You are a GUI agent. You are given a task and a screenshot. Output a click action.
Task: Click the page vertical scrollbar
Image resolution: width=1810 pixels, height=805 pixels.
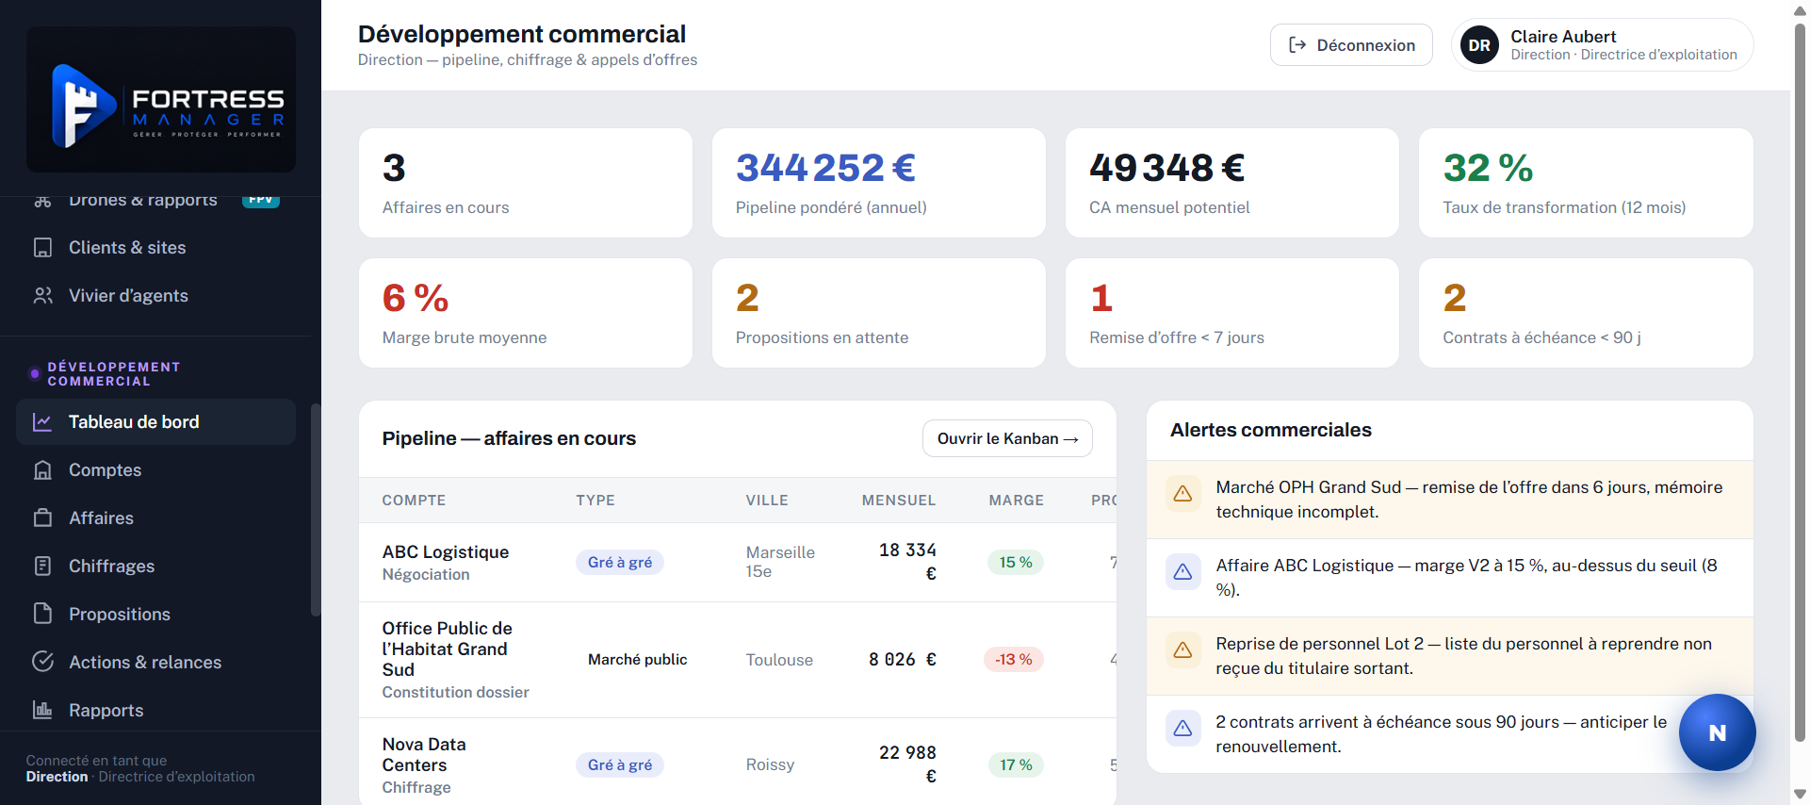tap(1800, 382)
